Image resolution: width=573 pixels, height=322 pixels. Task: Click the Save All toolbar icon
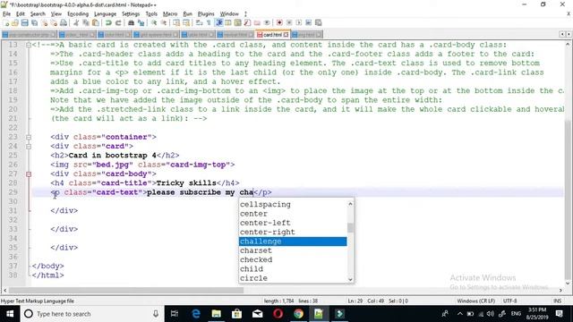[35, 23]
